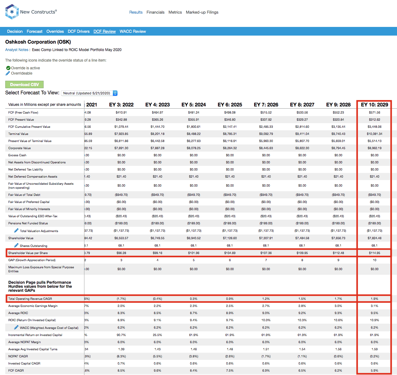Screen dimensions: 397x375
Task: Go to the Metrics menu
Action: tap(175, 12)
